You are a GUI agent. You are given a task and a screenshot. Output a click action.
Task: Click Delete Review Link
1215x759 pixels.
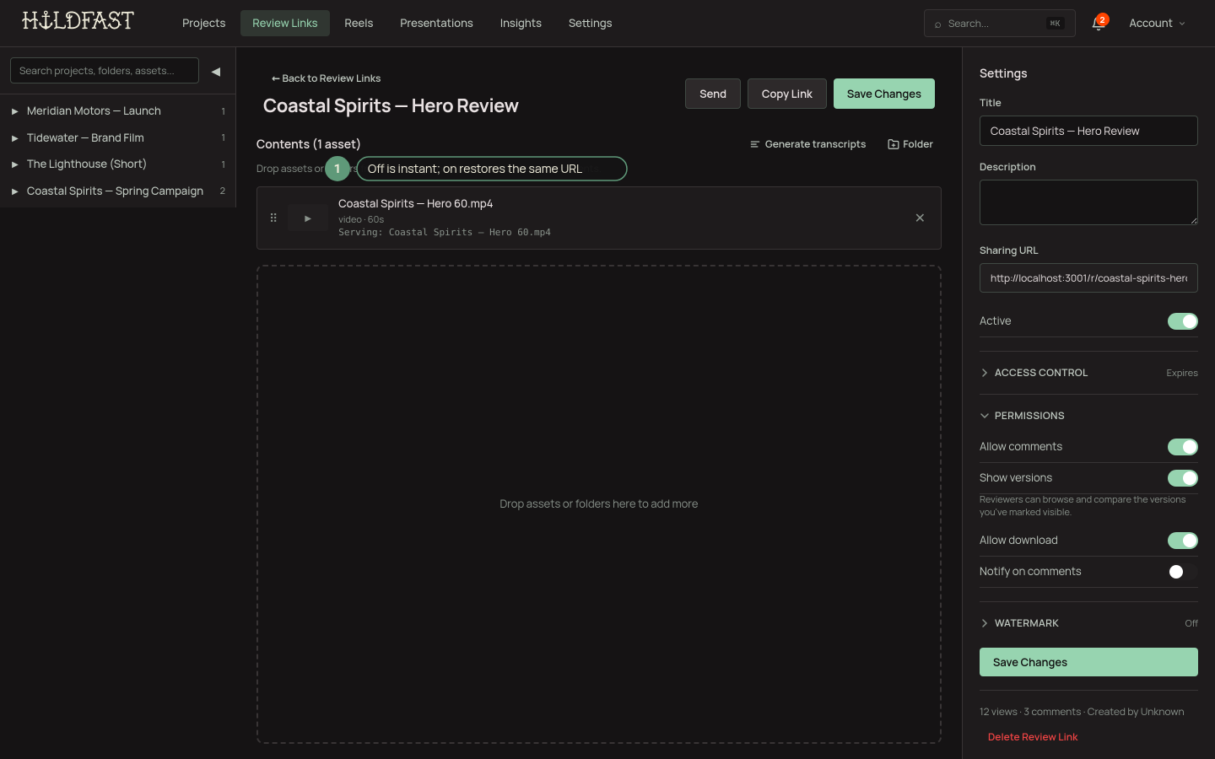(1033, 737)
